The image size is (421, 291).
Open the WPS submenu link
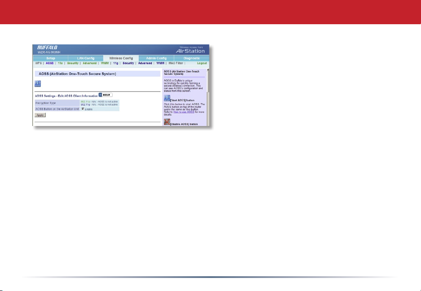(x=38, y=63)
